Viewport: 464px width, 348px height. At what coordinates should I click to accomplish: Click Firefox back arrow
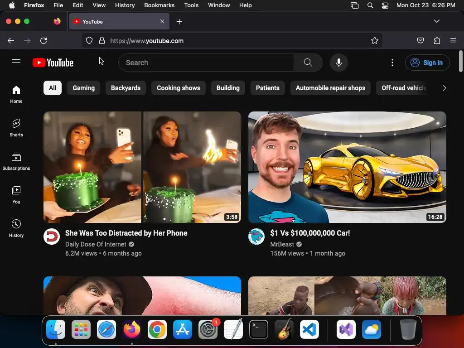11,40
